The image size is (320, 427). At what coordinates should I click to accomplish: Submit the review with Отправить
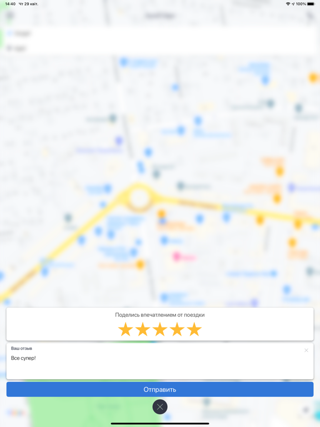160,389
